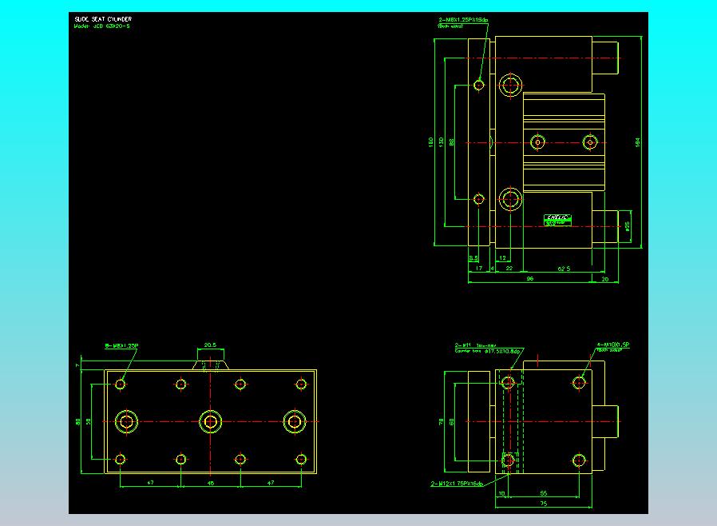717x526 pixels.
Task: Select the 2-M8x1.25Px15dp callout text
Action: click(464, 19)
